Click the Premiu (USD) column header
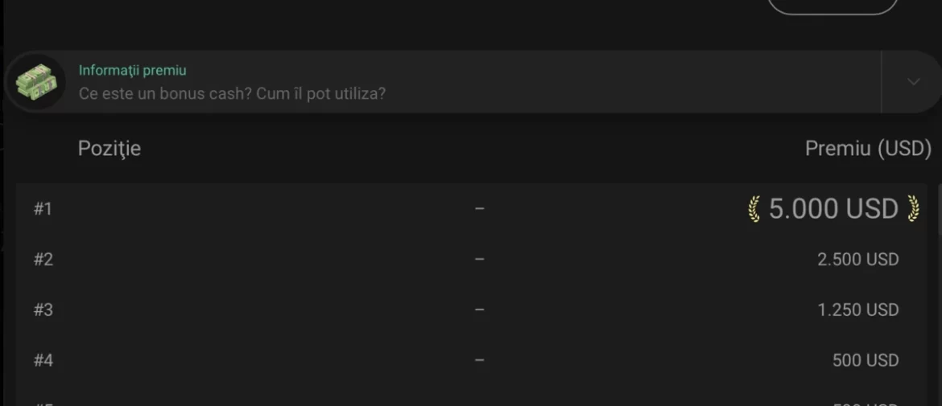Screen dimensions: 942x406 coord(868,148)
